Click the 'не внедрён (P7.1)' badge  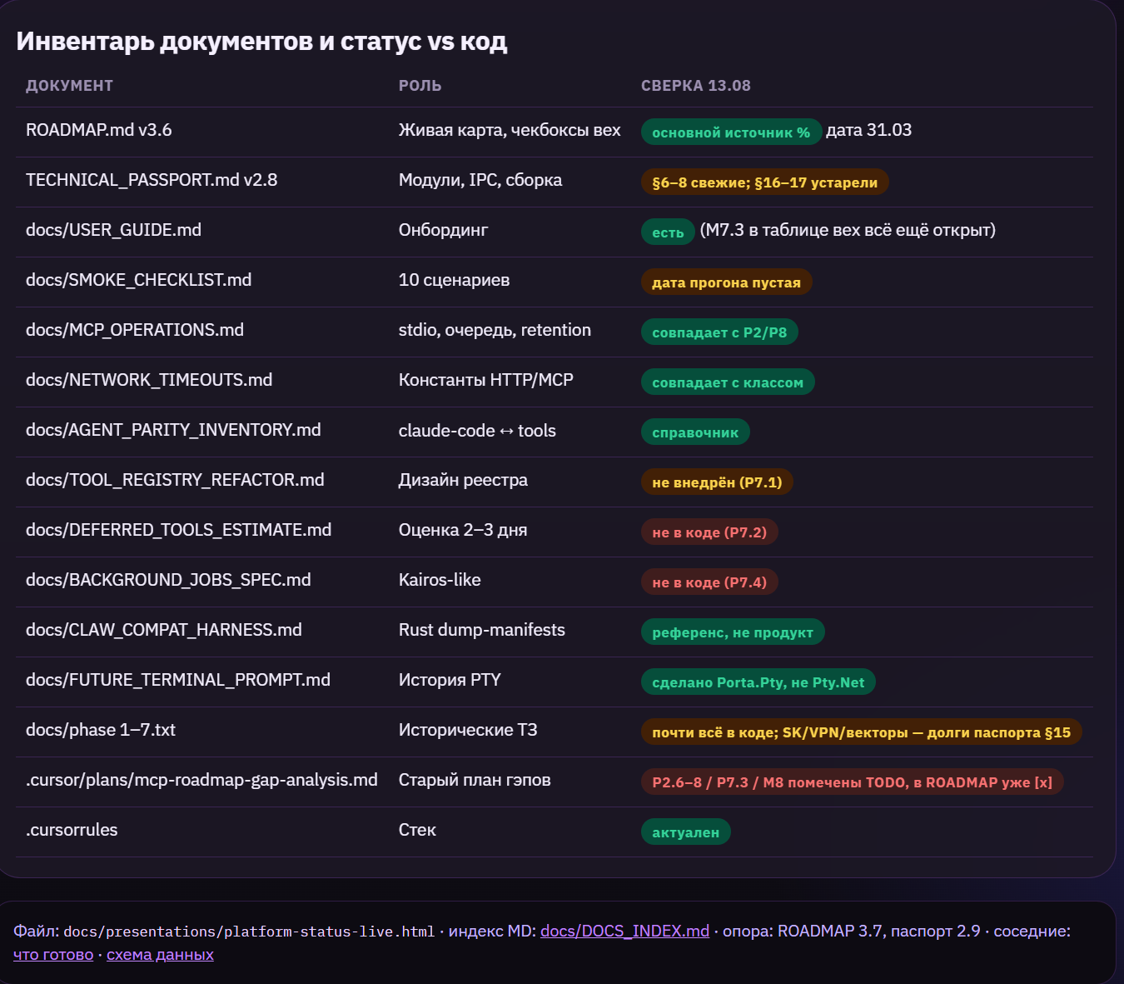coord(717,482)
